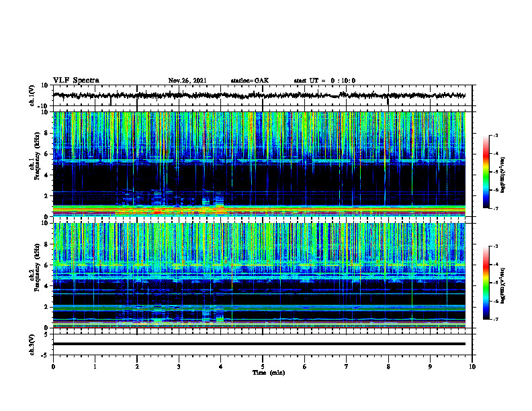Click time axis tick label "10"
Viewport: 532px width, 411px height.
point(472,367)
